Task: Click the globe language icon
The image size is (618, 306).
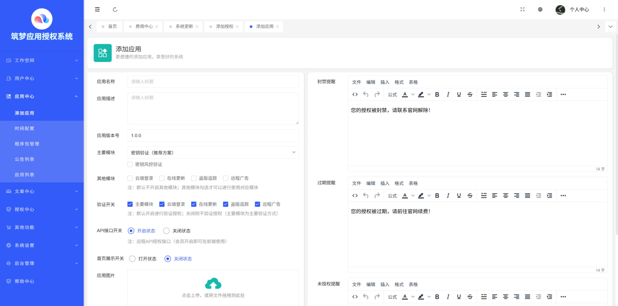Action: click(x=540, y=10)
